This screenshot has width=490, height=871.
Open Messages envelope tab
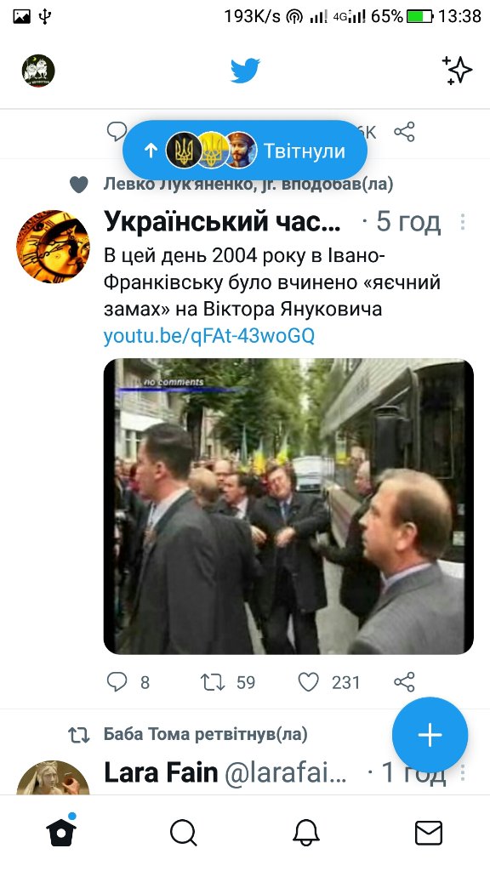429,834
